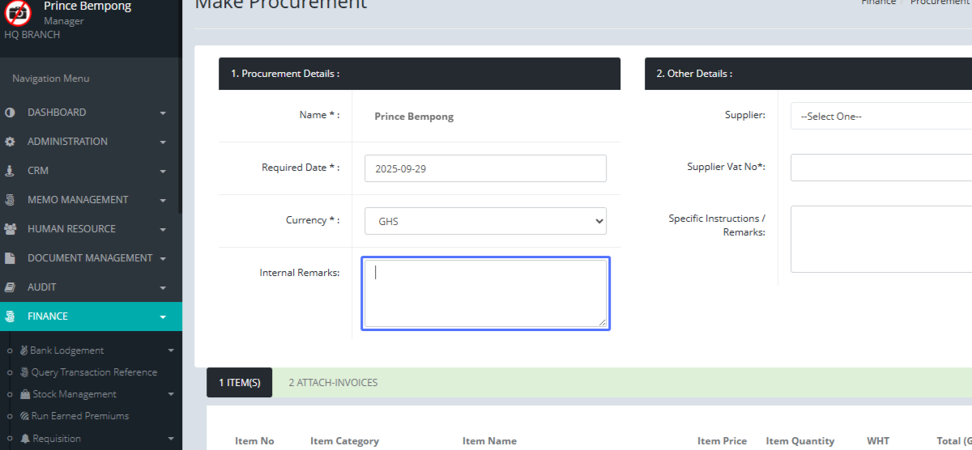The width and height of the screenshot is (972, 450).
Task: Expand the Bank Lodgement submenu
Action: click(x=170, y=350)
